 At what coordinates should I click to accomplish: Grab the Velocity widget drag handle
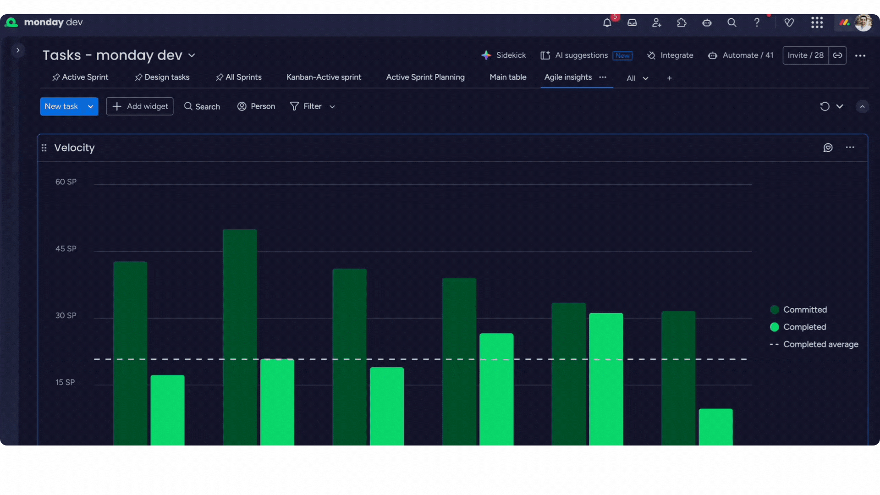(x=44, y=148)
